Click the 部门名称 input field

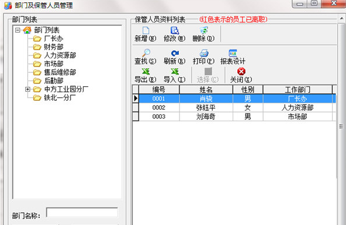[x=82, y=213]
